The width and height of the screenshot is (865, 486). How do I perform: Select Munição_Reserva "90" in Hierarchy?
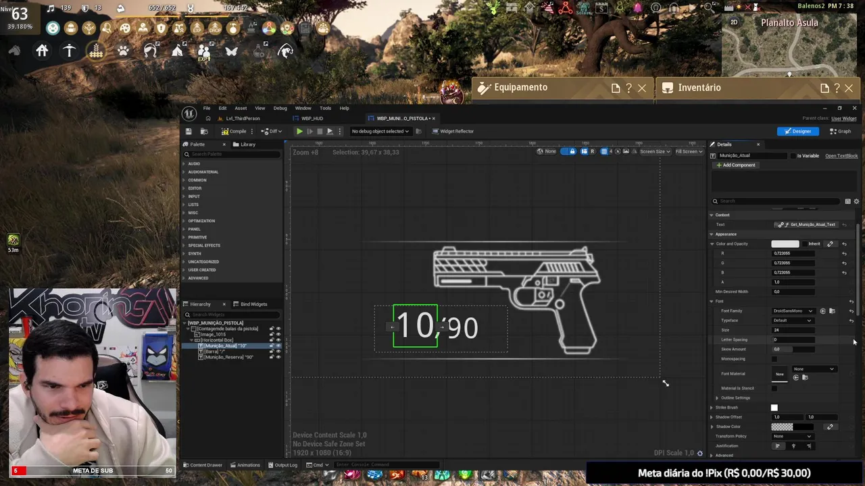[x=228, y=357]
